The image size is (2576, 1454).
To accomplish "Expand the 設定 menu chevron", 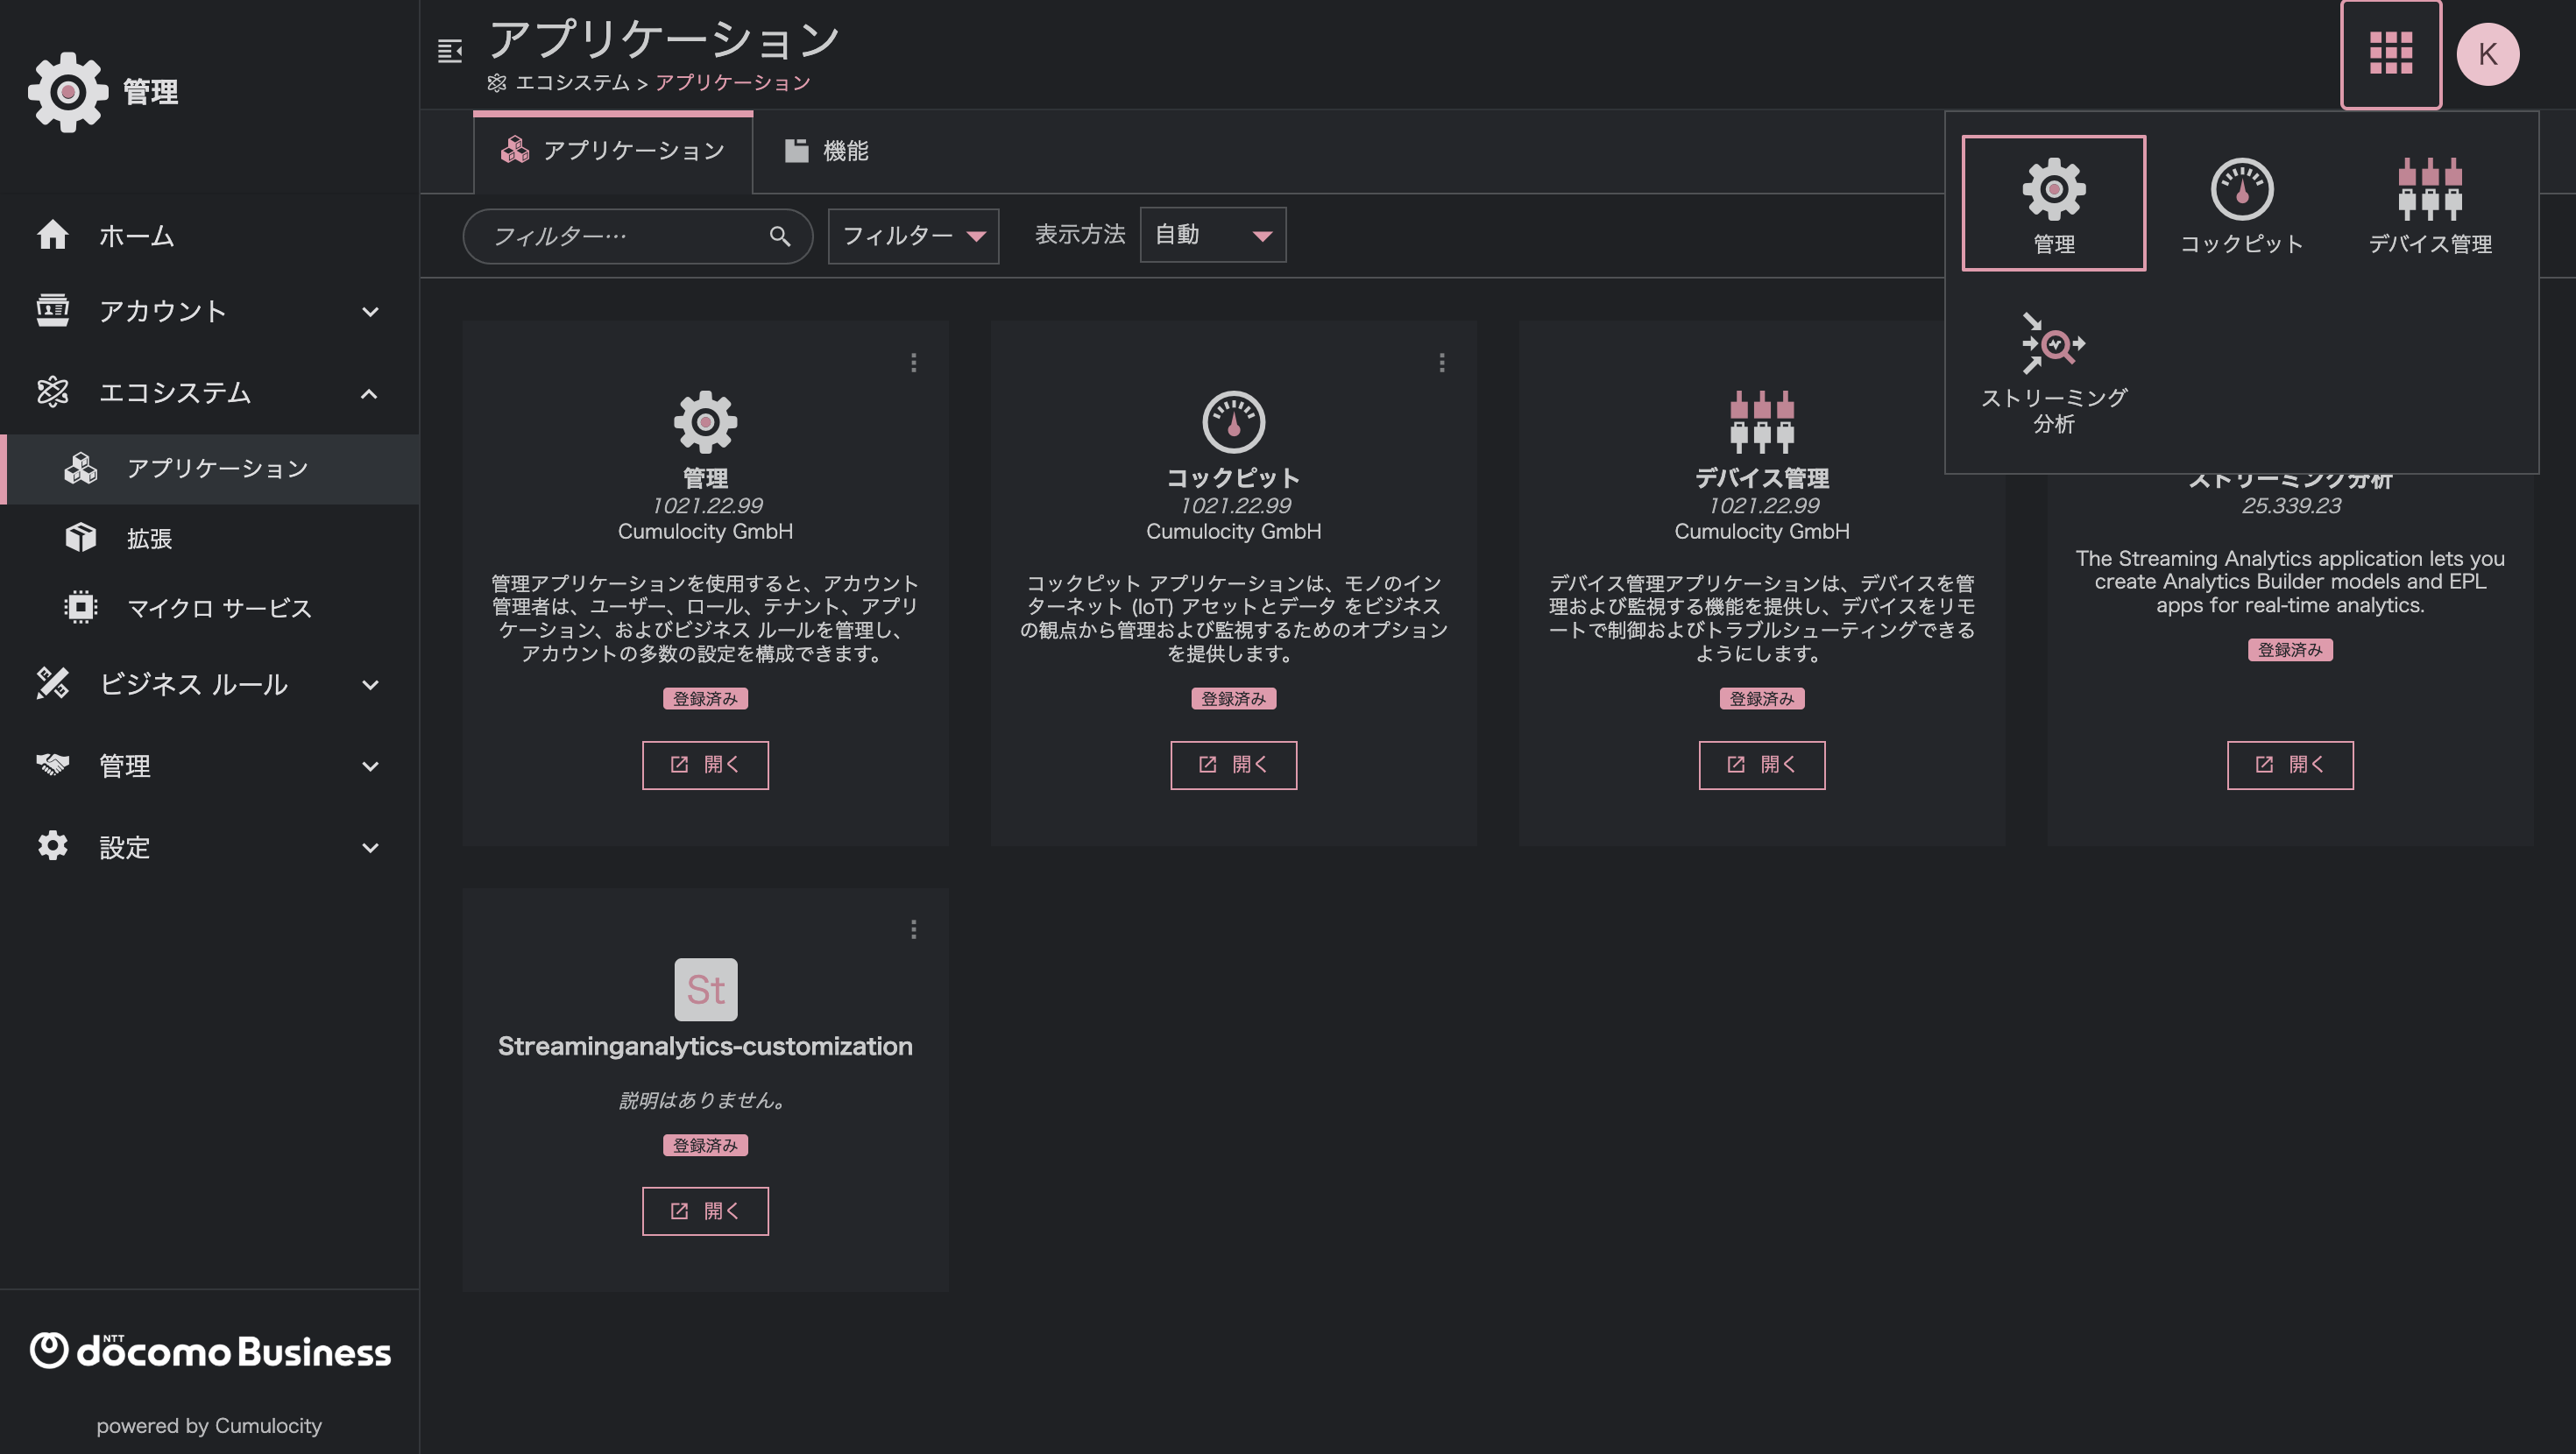I will click(x=370, y=848).
